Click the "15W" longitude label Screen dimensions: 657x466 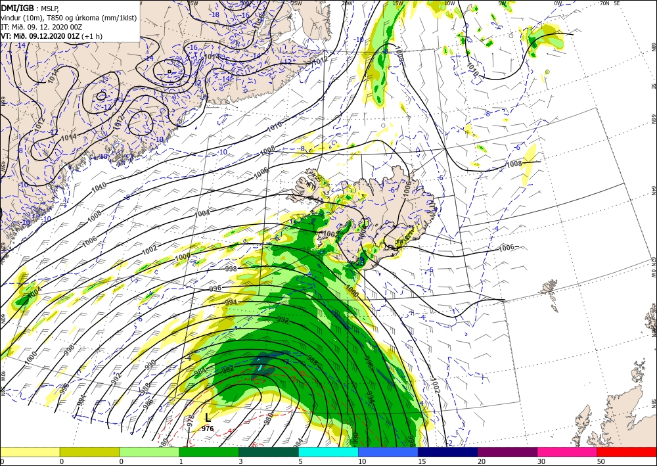(397, 3)
